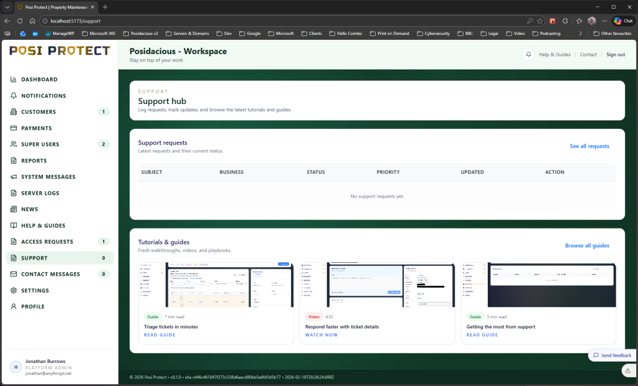Click the See all requests link
638x386 pixels.
tap(589, 146)
